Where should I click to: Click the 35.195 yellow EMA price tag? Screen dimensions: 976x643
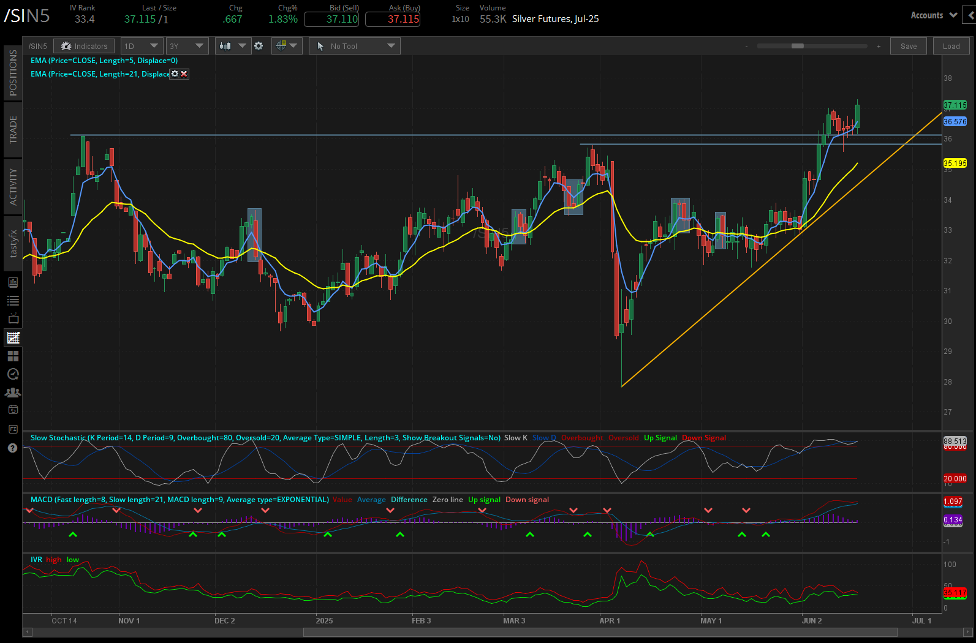click(x=955, y=164)
